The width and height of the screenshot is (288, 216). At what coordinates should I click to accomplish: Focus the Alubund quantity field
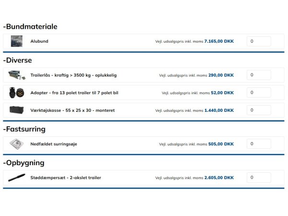point(259,41)
